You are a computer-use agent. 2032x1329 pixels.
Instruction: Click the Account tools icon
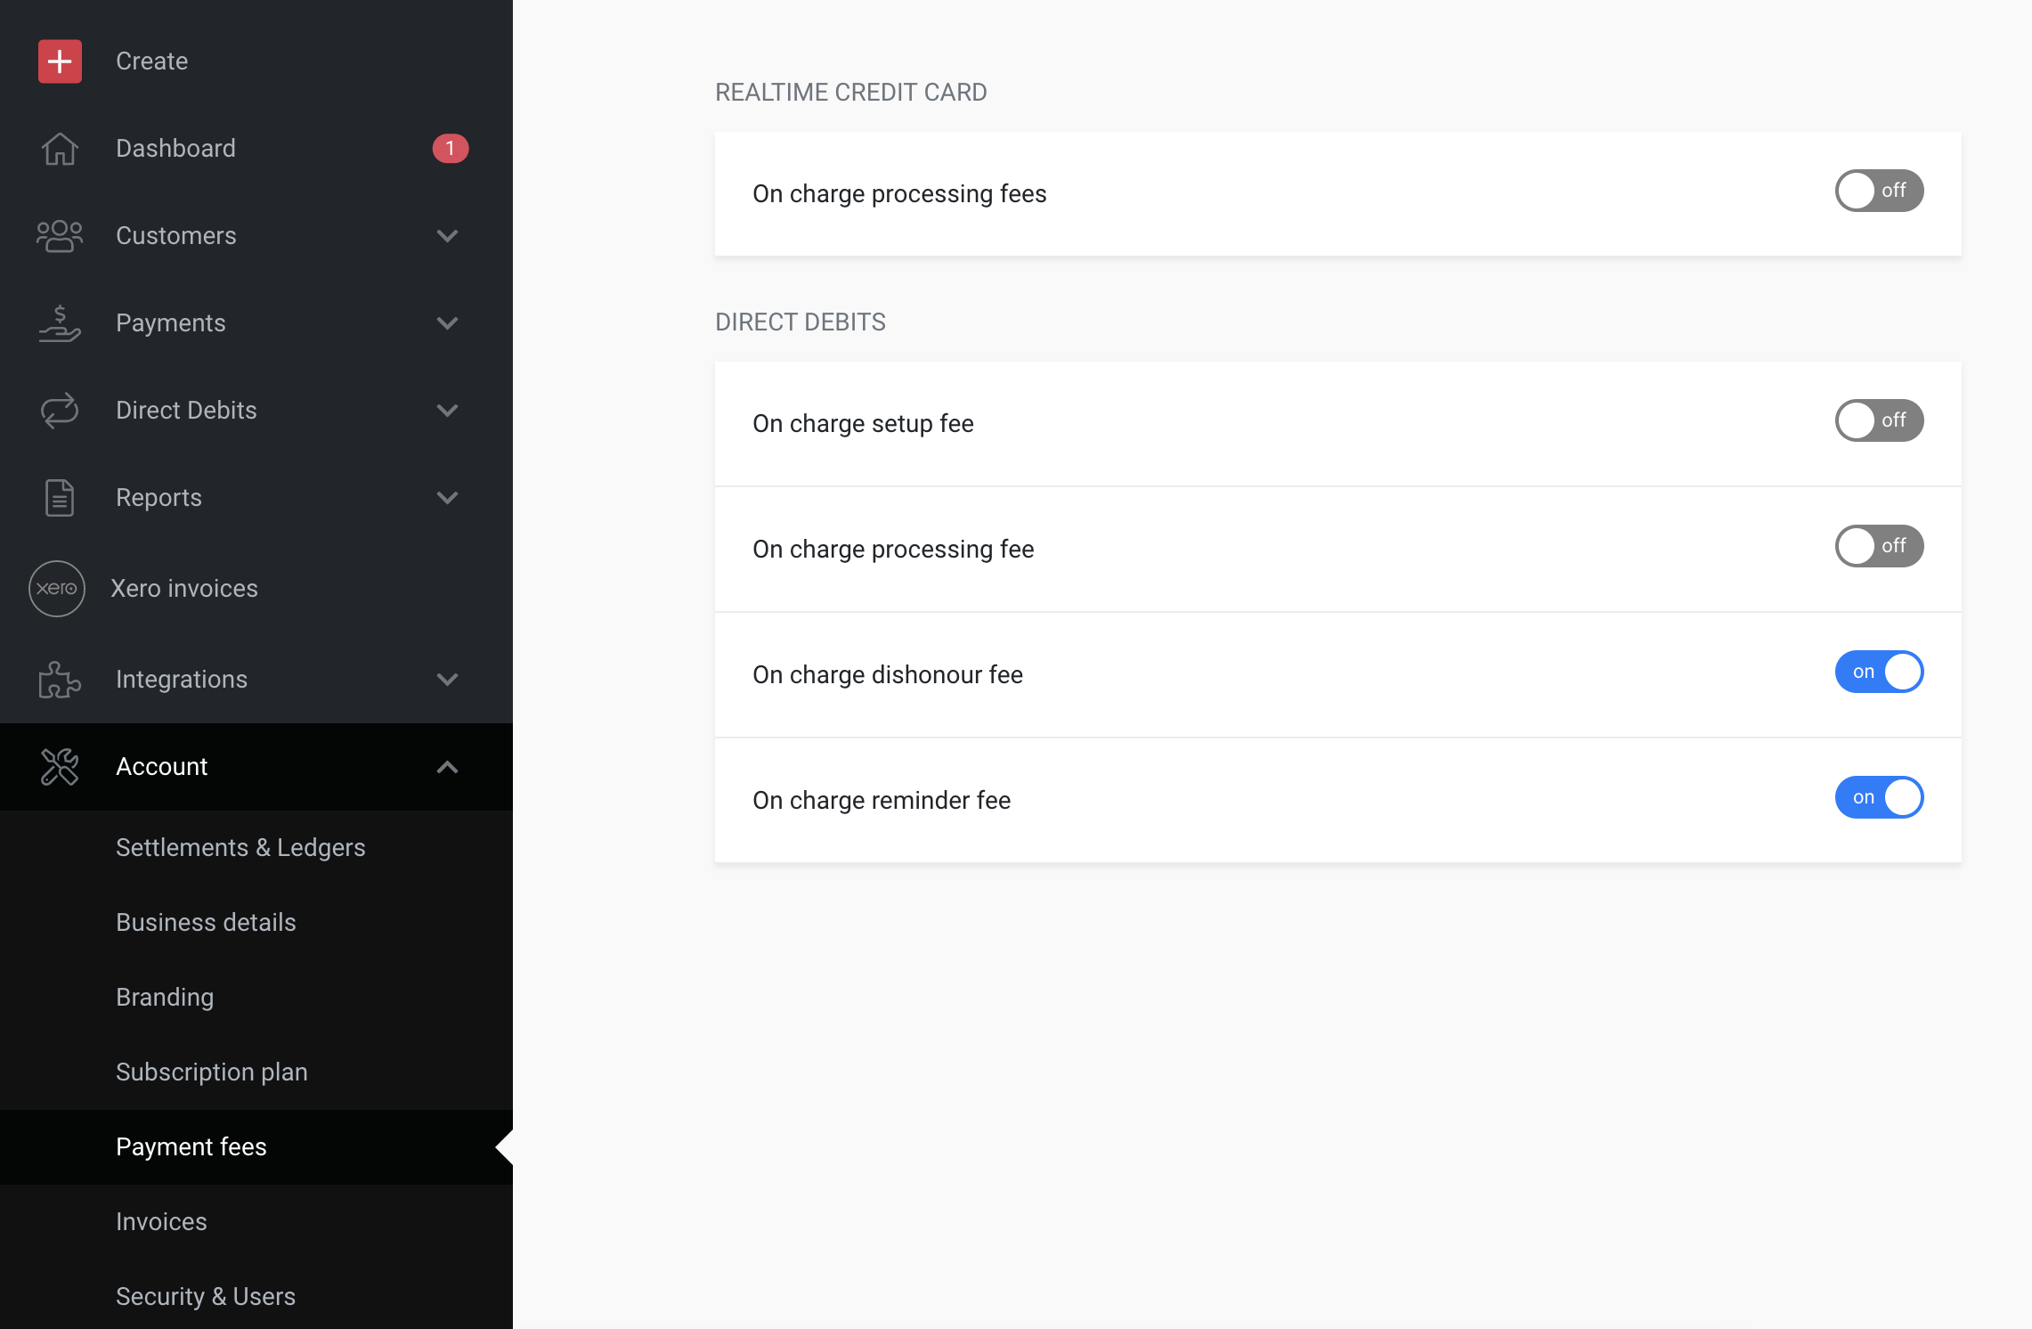point(60,767)
